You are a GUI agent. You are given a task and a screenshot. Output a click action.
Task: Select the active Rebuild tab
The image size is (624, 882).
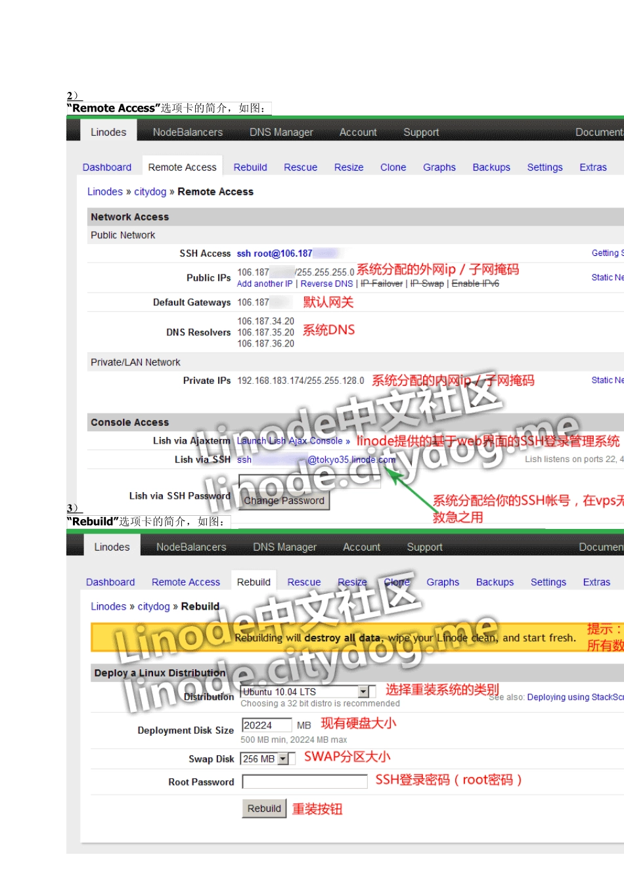click(254, 582)
